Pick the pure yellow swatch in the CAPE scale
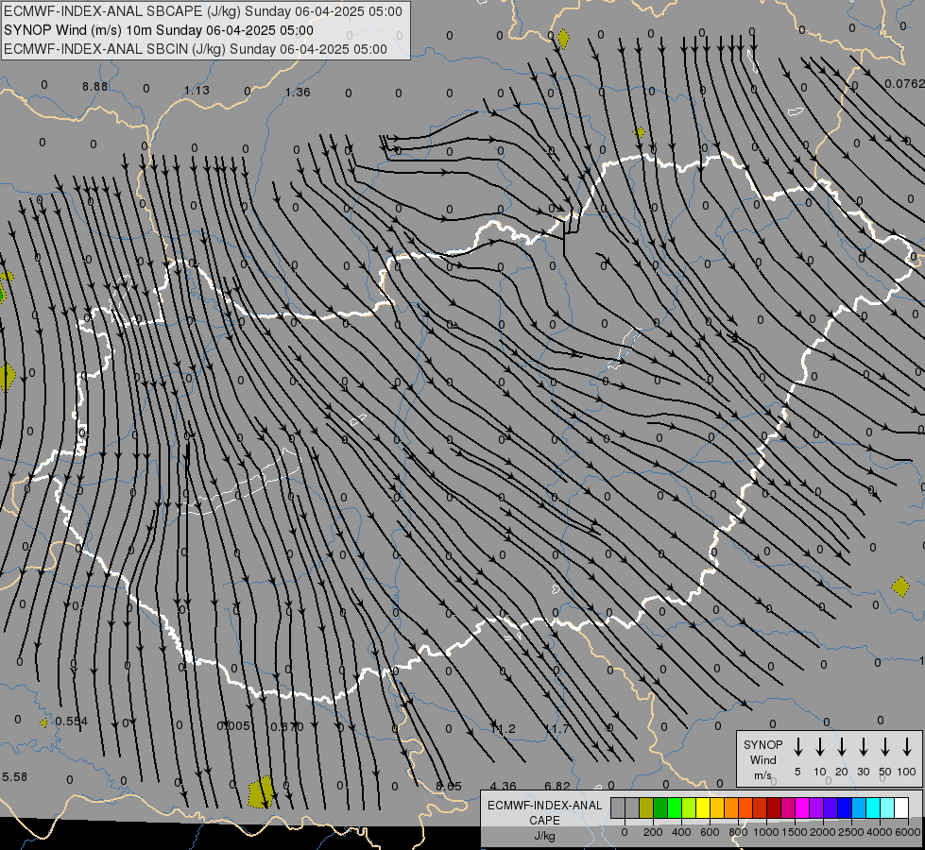Screen dimensions: 925x850 703,807
